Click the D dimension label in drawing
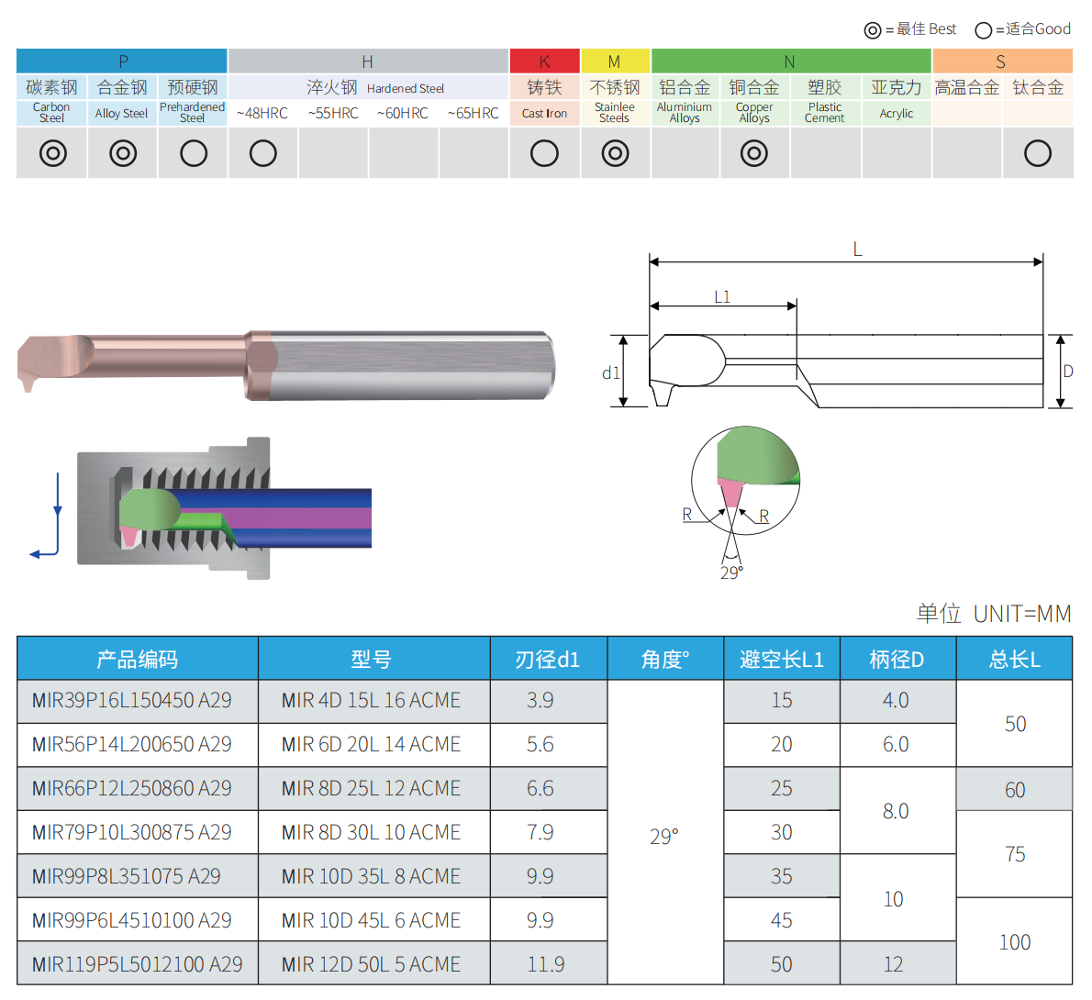Screen dimensions: 1092x1000 (x=1067, y=372)
